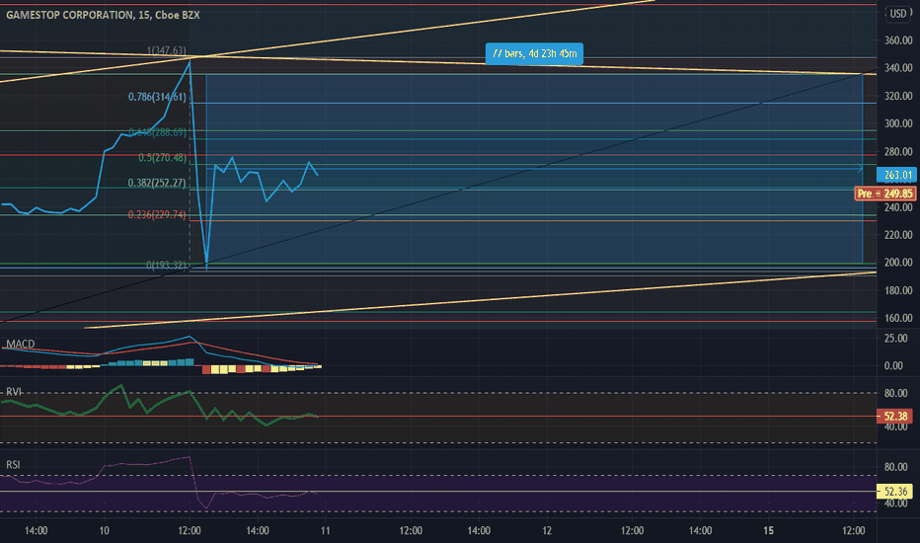Image resolution: width=920 pixels, height=543 pixels.
Task: Click the 0(193.32) Fibonacci level label
Action: click(x=166, y=265)
